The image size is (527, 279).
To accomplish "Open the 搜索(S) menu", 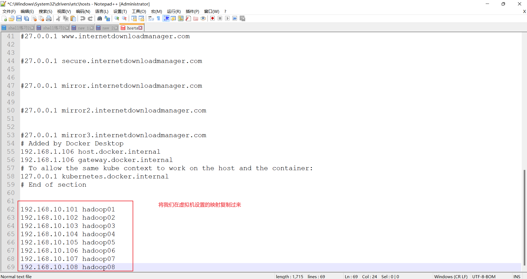I will coord(45,11).
